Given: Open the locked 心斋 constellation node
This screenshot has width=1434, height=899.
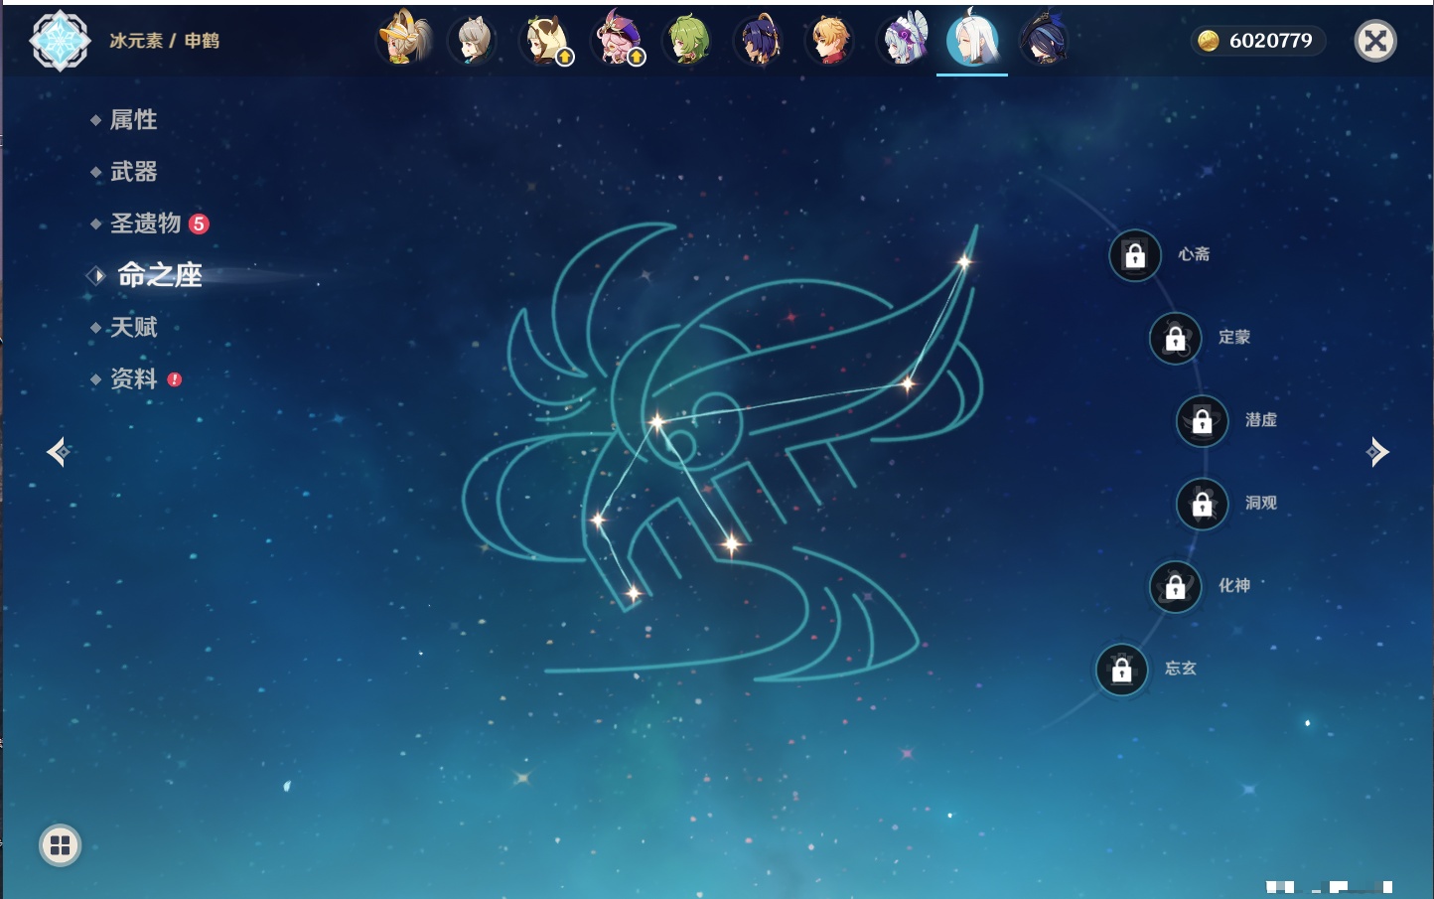Looking at the screenshot, I should click(x=1135, y=255).
